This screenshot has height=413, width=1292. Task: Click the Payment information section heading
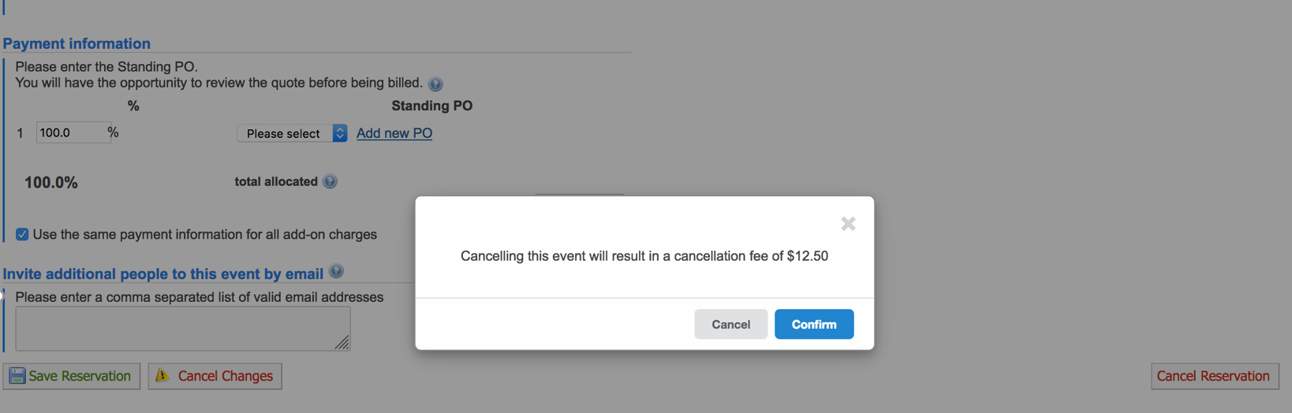click(77, 43)
